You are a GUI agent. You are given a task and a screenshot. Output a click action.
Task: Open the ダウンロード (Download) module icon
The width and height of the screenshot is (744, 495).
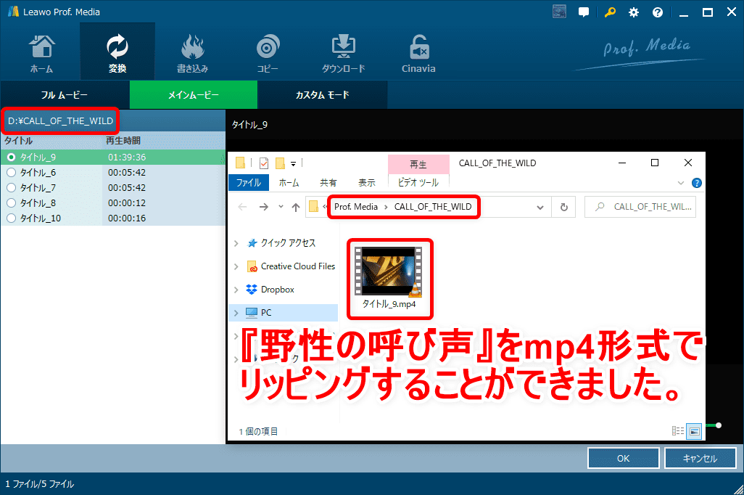pos(343,54)
